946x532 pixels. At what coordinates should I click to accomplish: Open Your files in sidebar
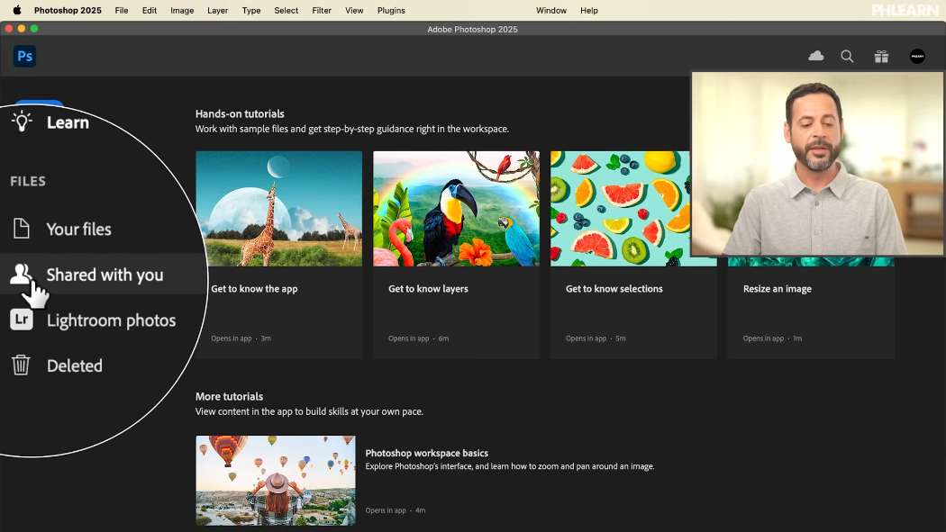(78, 229)
